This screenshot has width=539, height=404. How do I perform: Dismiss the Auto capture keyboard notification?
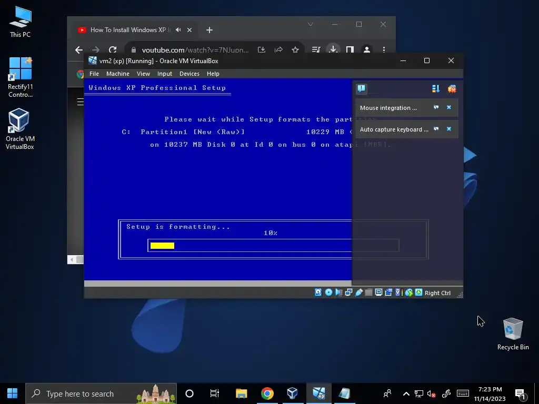(448, 129)
